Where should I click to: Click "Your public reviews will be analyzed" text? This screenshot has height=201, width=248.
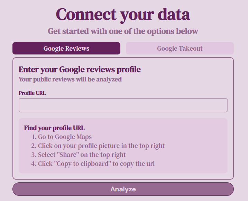pos(70,79)
